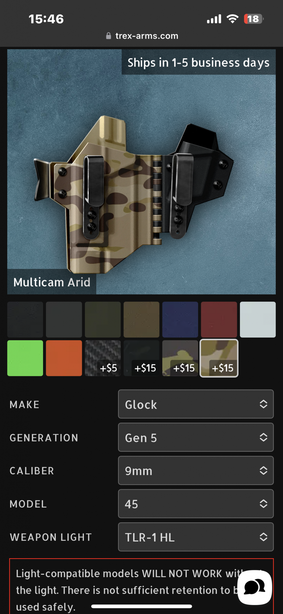Tap the battery indicator showing 18
This screenshot has width=283, height=614.
coord(254,19)
